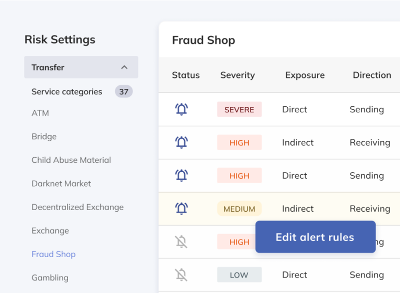The width and height of the screenshot is (400, 293).
Task: Click the alert bell on the HIGH Direct Sending row
Action: tap(181, 175)
